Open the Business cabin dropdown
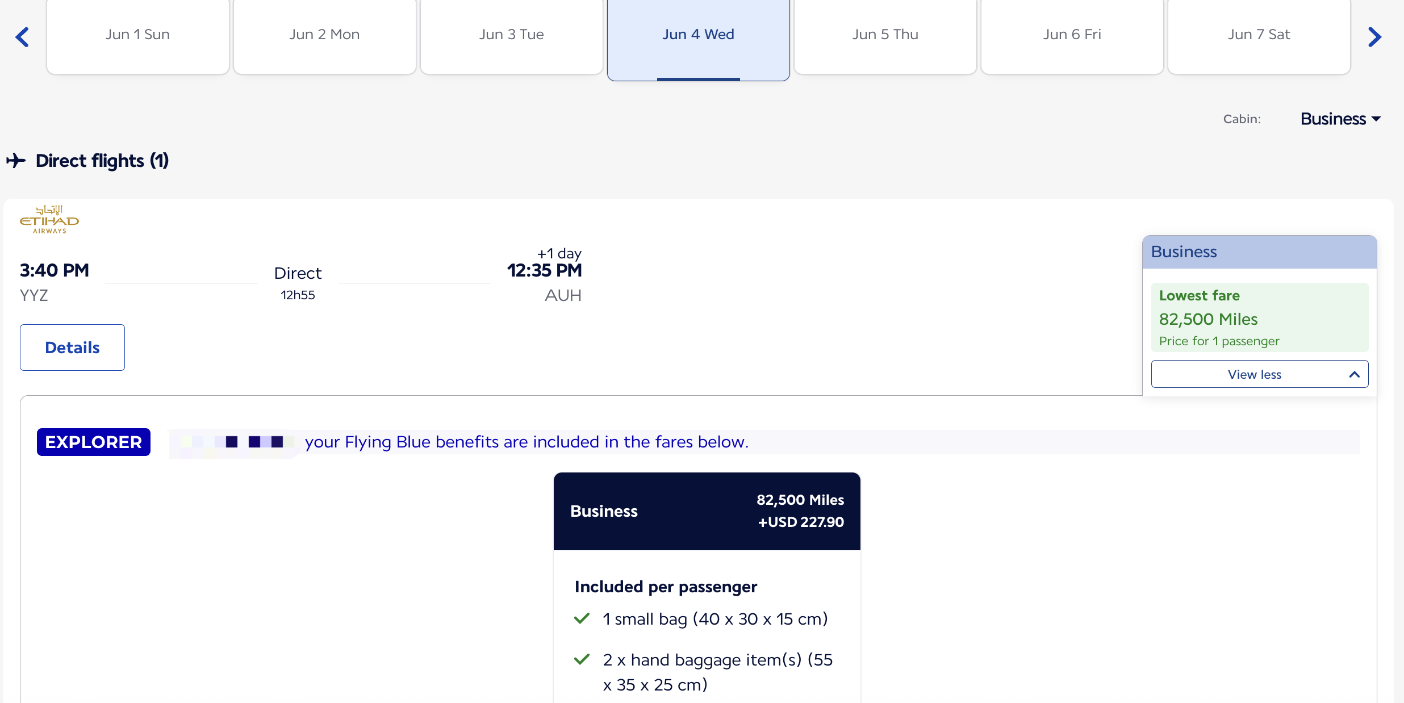Viewport: 1404px width, 703px height. [1340, 119]
